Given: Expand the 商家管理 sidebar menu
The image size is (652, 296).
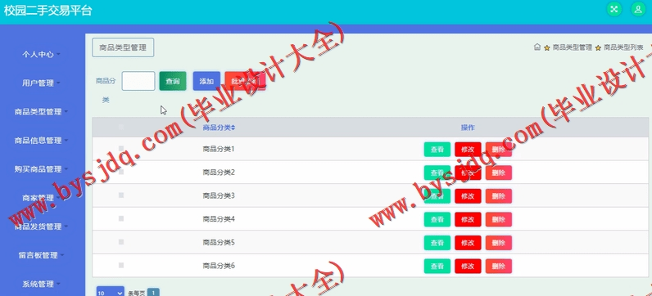Looking at the screenshot, I should 41,198.
